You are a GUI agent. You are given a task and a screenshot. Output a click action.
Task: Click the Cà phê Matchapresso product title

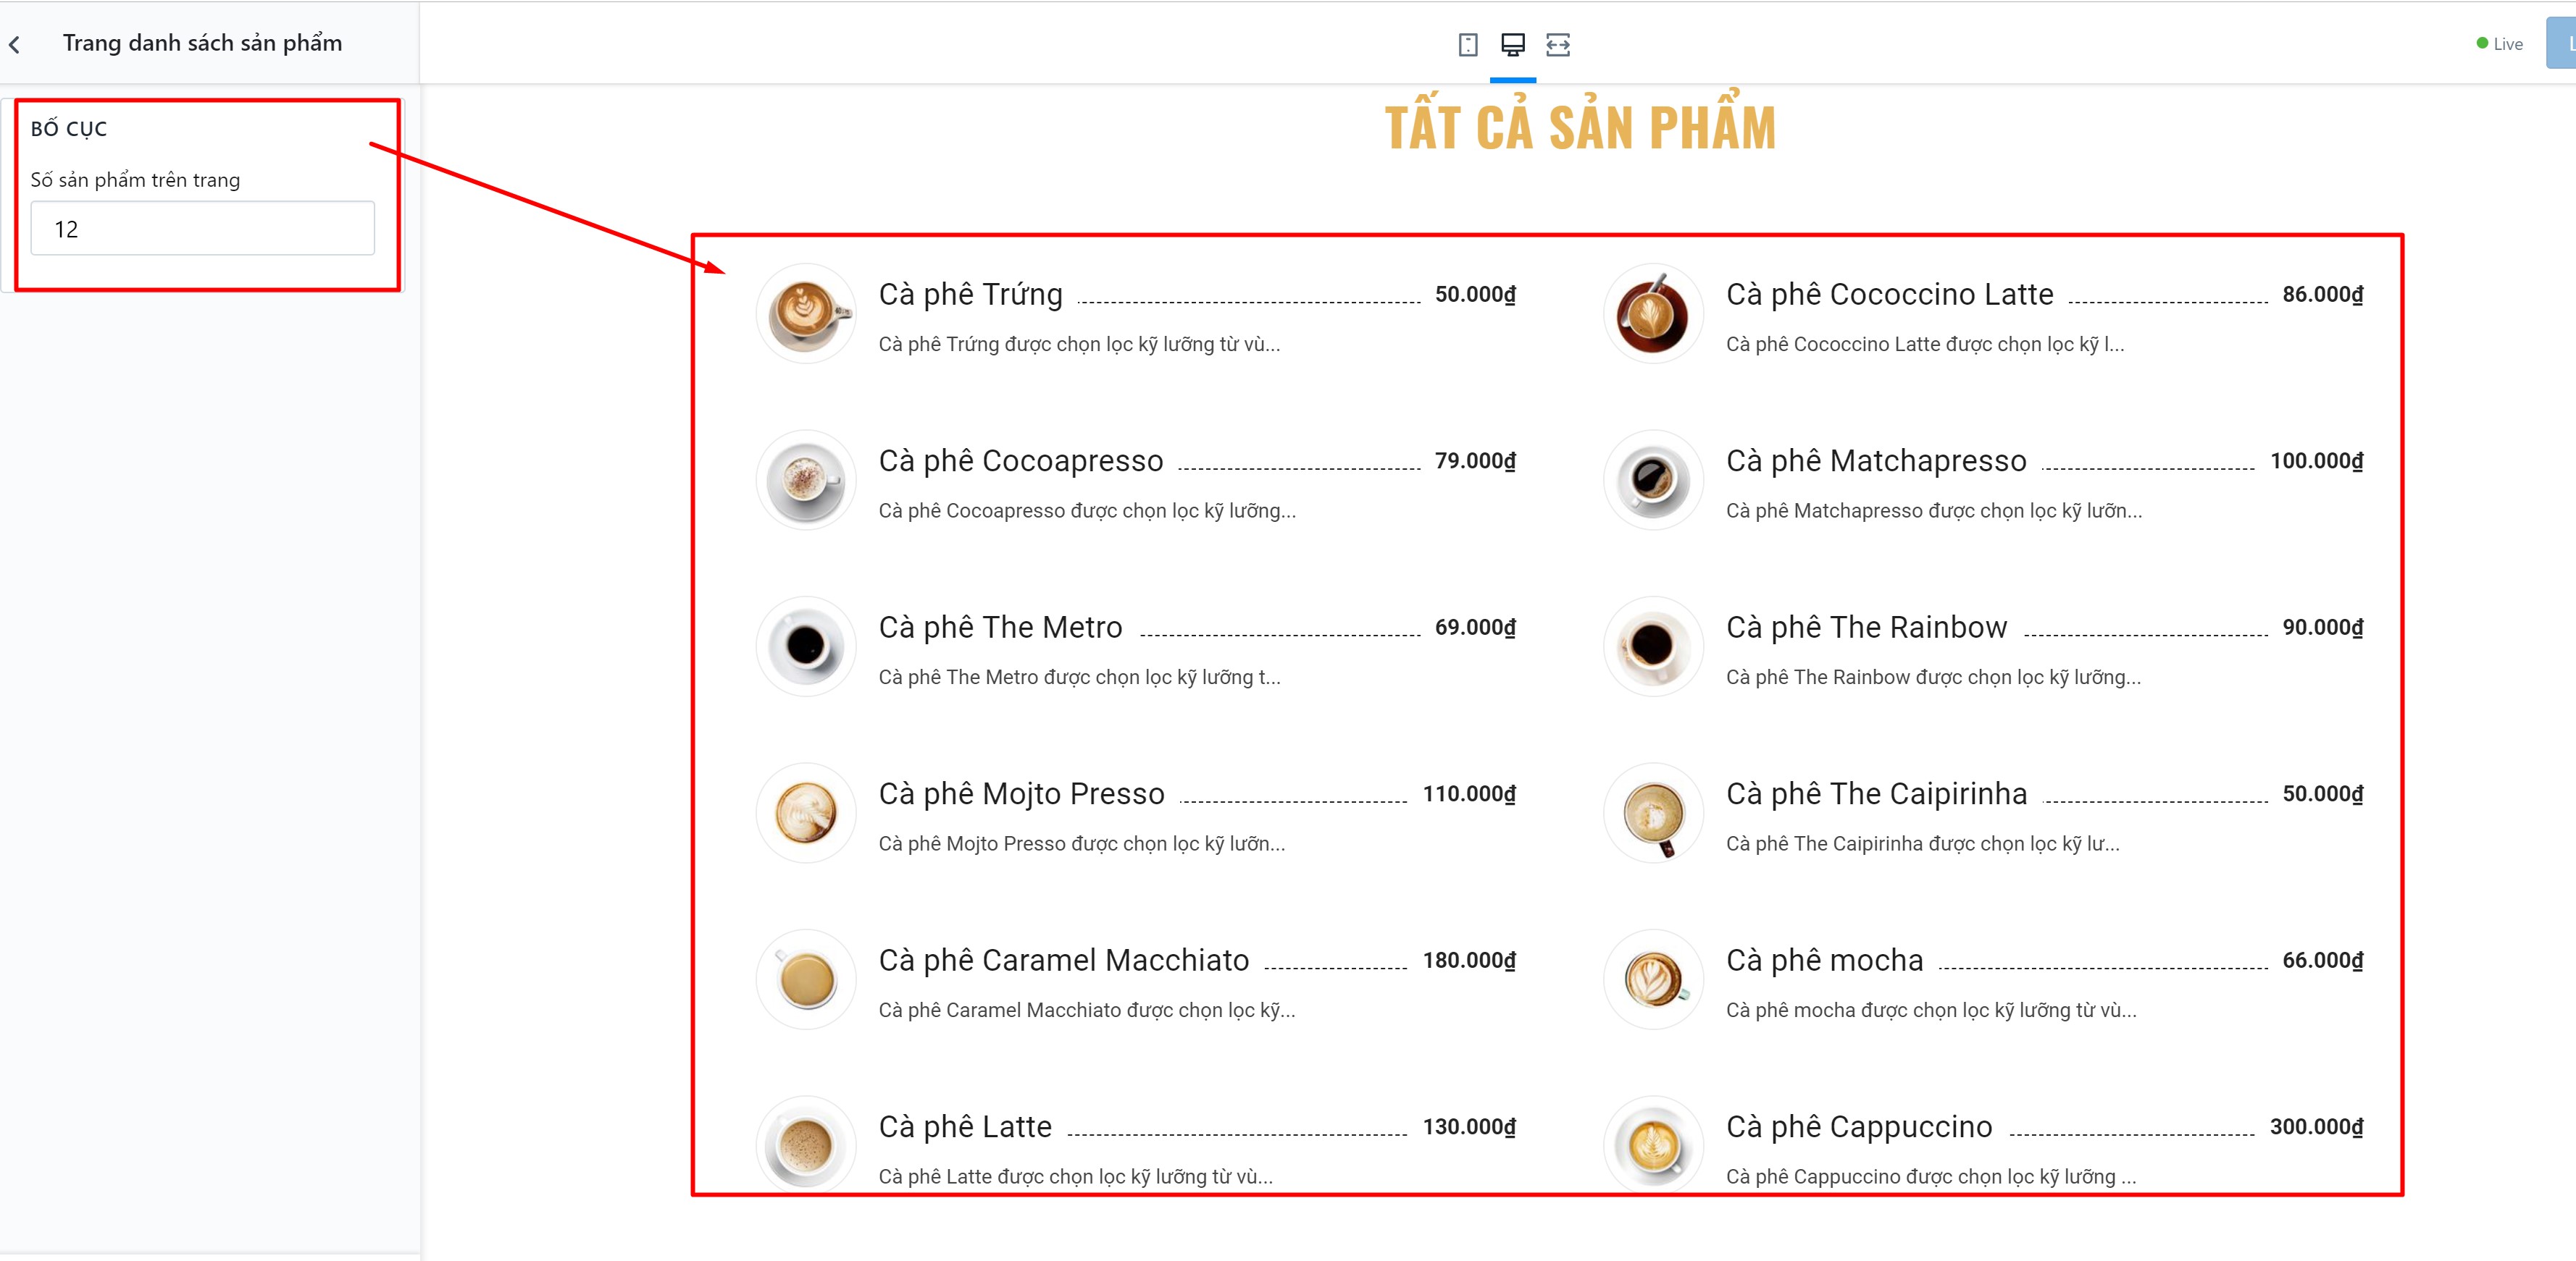1876,460
